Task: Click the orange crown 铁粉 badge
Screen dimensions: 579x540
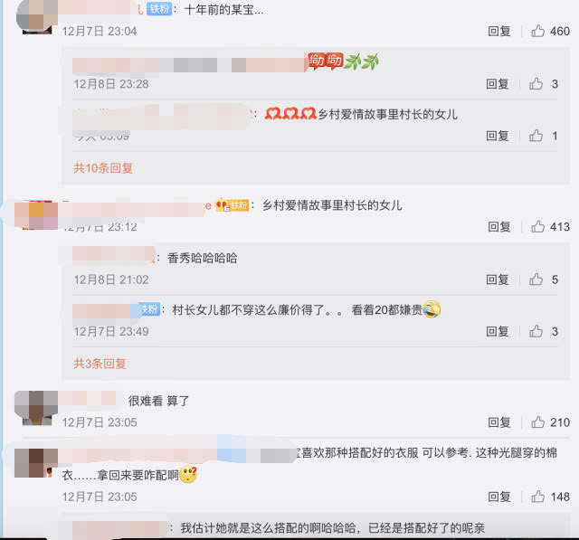Action: tap(232, 205)
